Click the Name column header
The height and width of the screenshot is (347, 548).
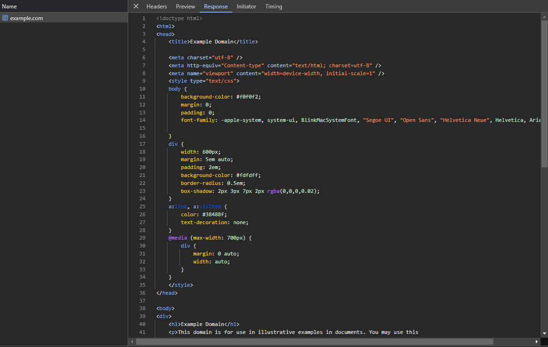[9, 7]
